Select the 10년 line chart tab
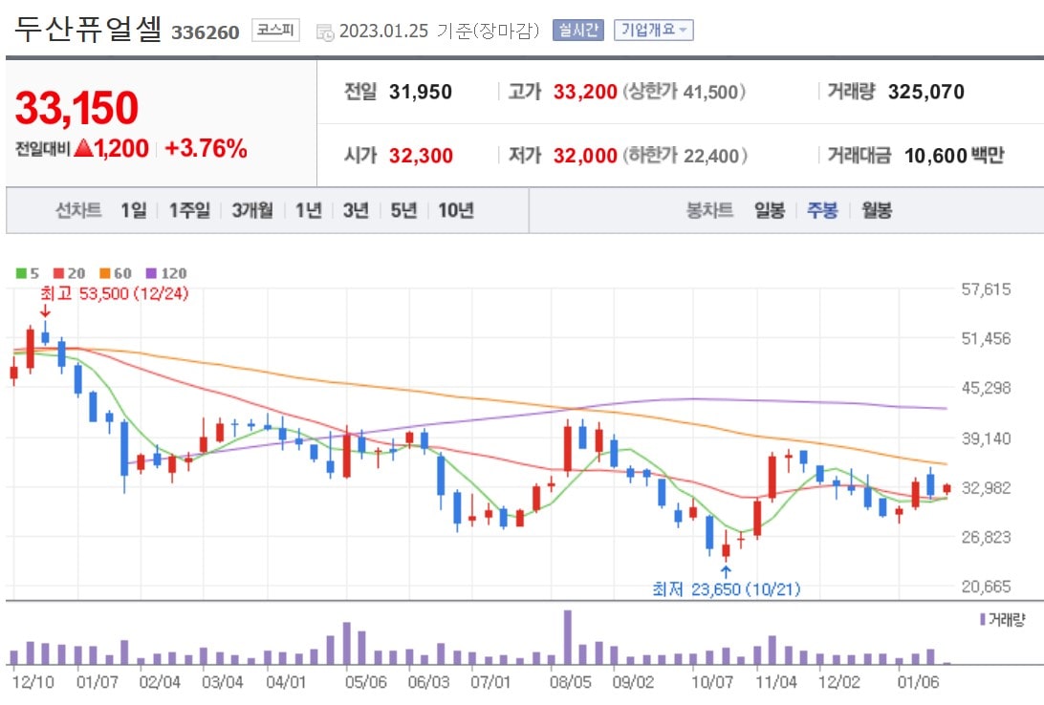The image size is (1044, 705). point(456,211)
